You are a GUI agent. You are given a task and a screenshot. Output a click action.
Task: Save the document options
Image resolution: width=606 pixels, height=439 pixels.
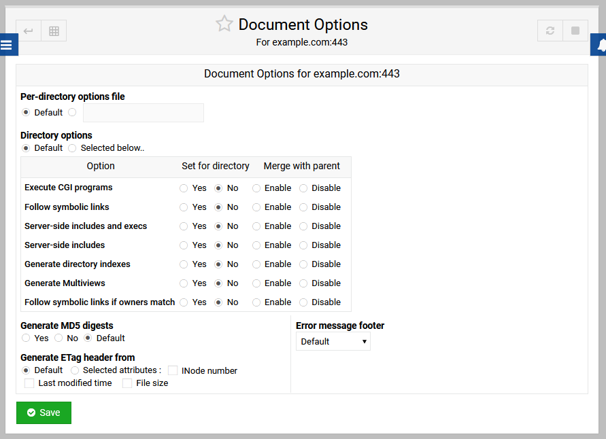(44, 412)
